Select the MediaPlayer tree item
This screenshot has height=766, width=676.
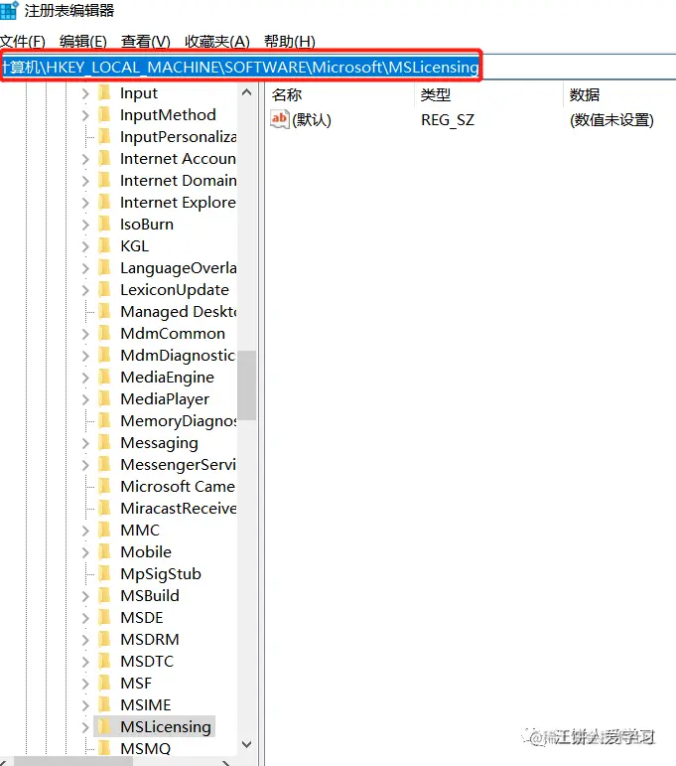coord(165,399)
